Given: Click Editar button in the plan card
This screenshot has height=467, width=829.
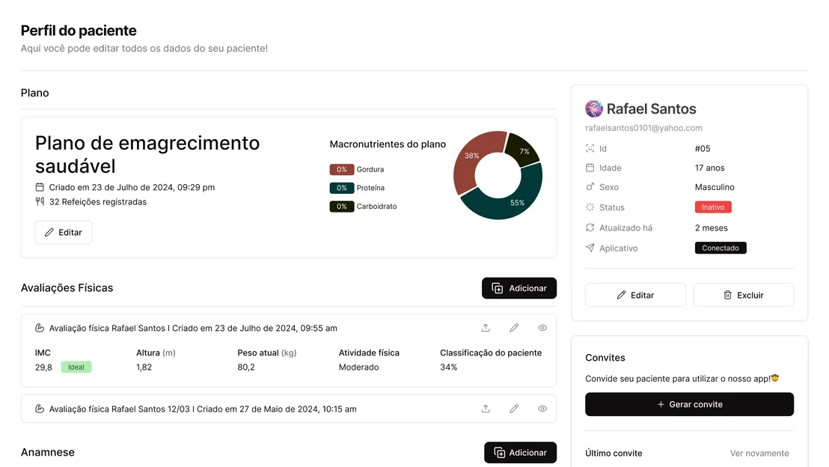Looking at the screenshot, I should click(x=64, y=232).
